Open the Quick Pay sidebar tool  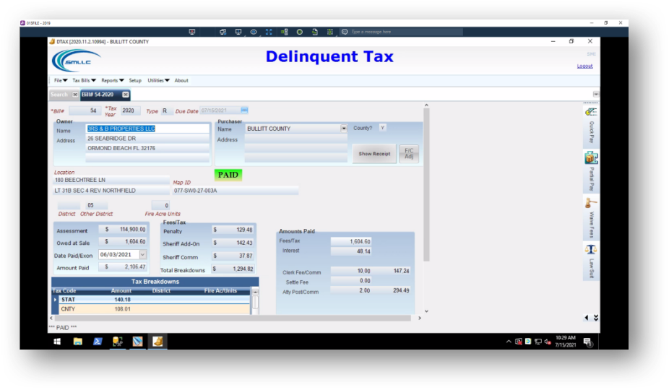tap(591, 126)
